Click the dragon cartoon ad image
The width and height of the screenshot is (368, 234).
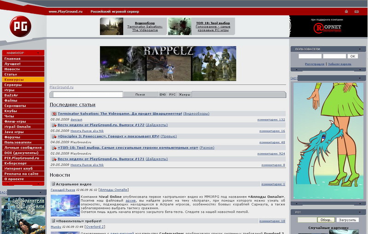point(328,141)
